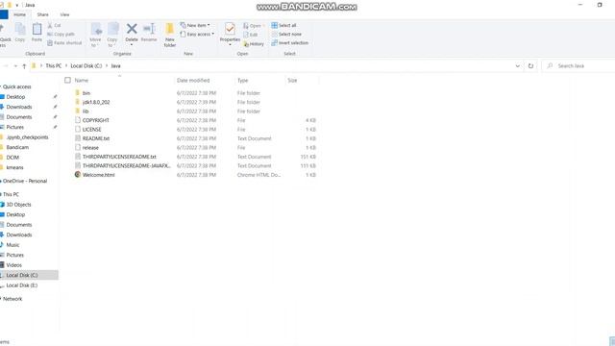Open the Bandicam folder in the sidebar
This screenshot has height=346, width=615.
[17, 147]
